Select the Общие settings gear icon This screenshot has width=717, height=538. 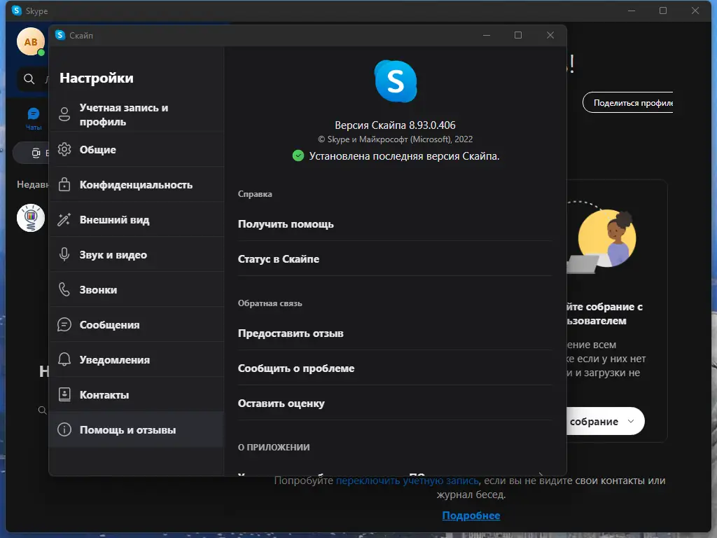[x=64, y=149]
